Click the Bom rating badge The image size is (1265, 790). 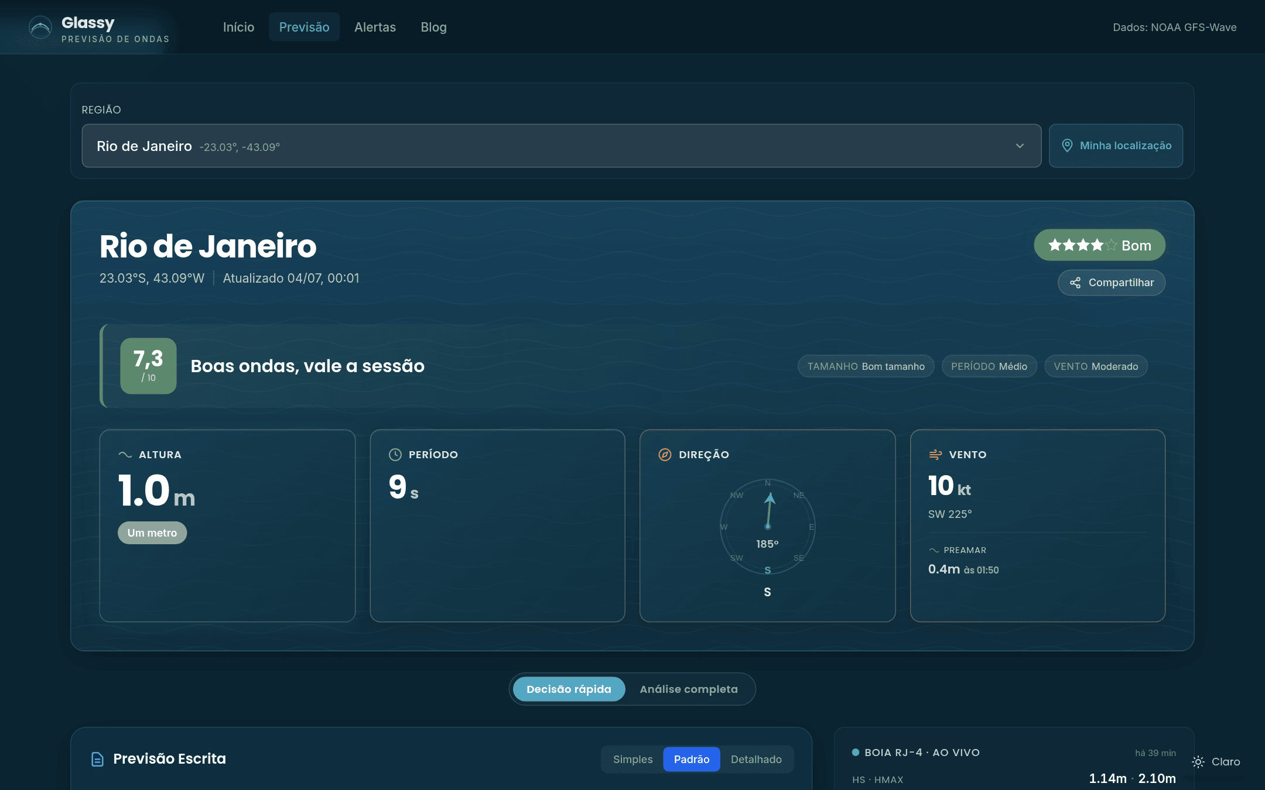(x=1099, y=245)
